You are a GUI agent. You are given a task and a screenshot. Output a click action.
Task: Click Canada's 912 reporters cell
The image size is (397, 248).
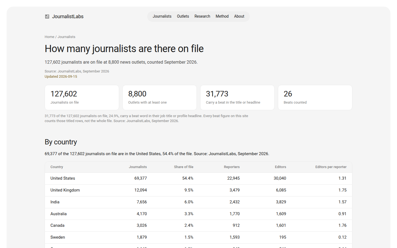[x=236, y=225]
